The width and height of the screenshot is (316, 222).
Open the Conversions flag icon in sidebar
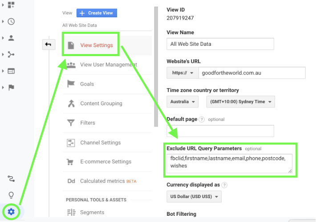(x=11, y=87)
